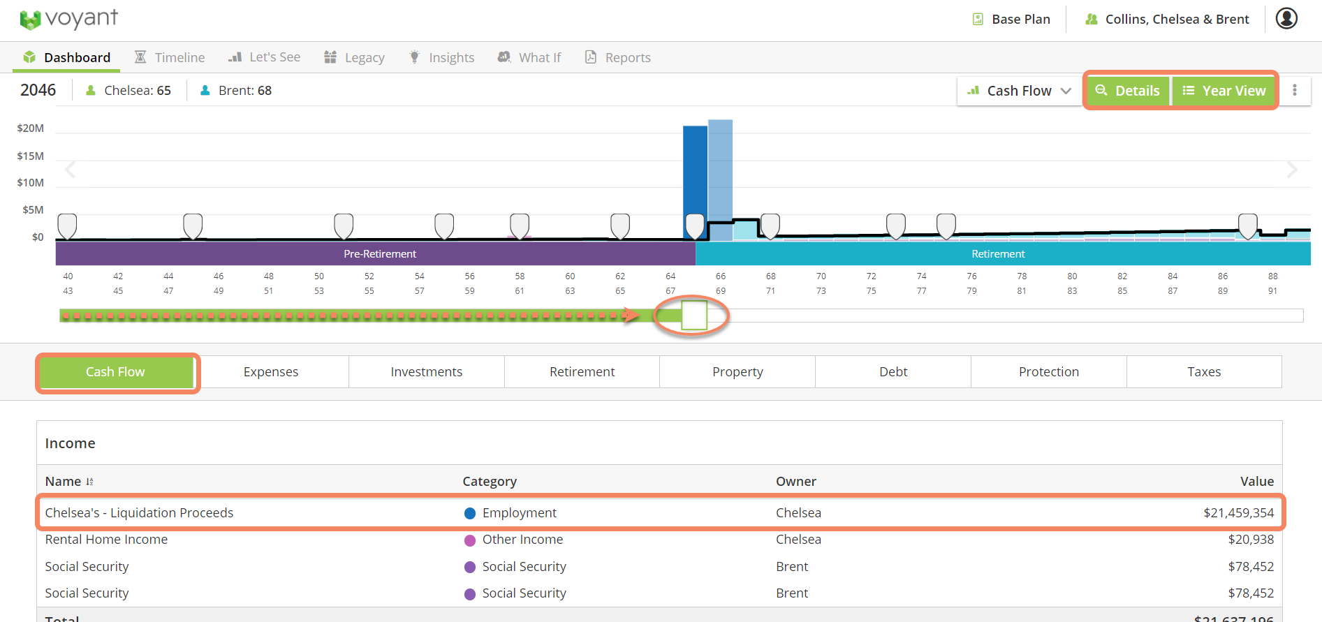Switch to the Timeline tab

pyautogui.click(x=170, y=57)
